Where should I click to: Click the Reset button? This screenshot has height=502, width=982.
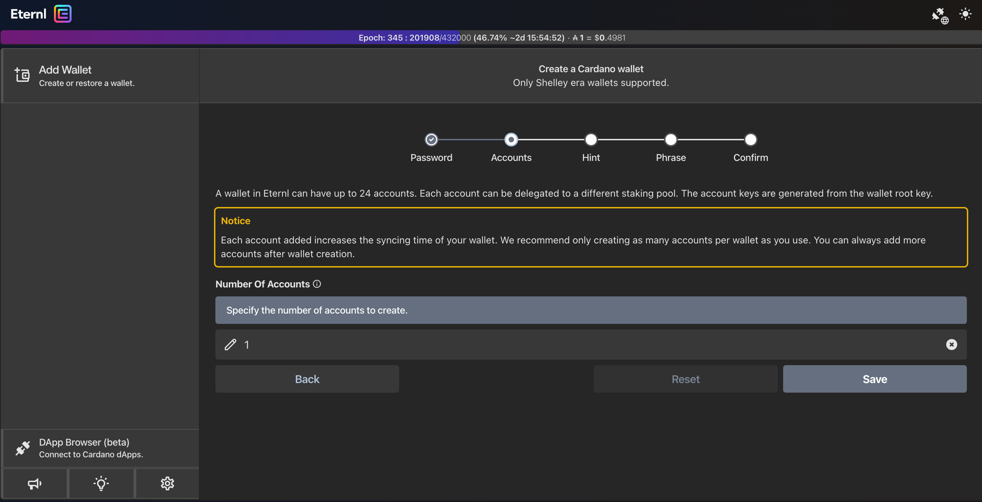[685, 379]
